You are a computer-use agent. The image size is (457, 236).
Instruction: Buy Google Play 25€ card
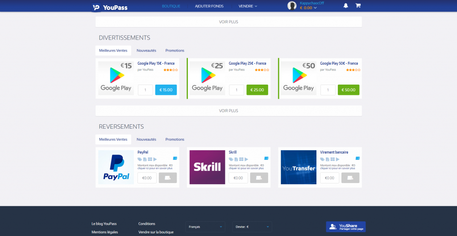tap(257, 90)
